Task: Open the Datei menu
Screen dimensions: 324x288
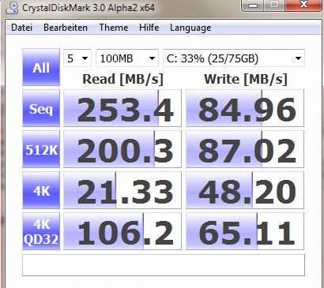Action: click(x=22, y=28)
